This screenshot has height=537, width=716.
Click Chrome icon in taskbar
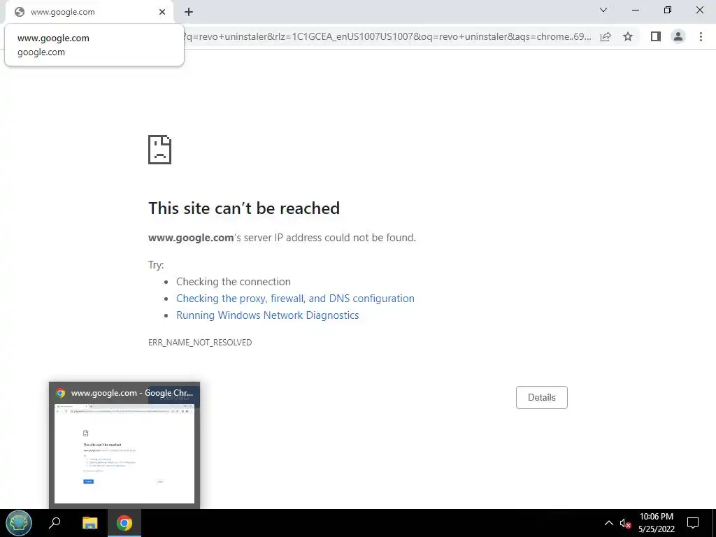point(124,523)
